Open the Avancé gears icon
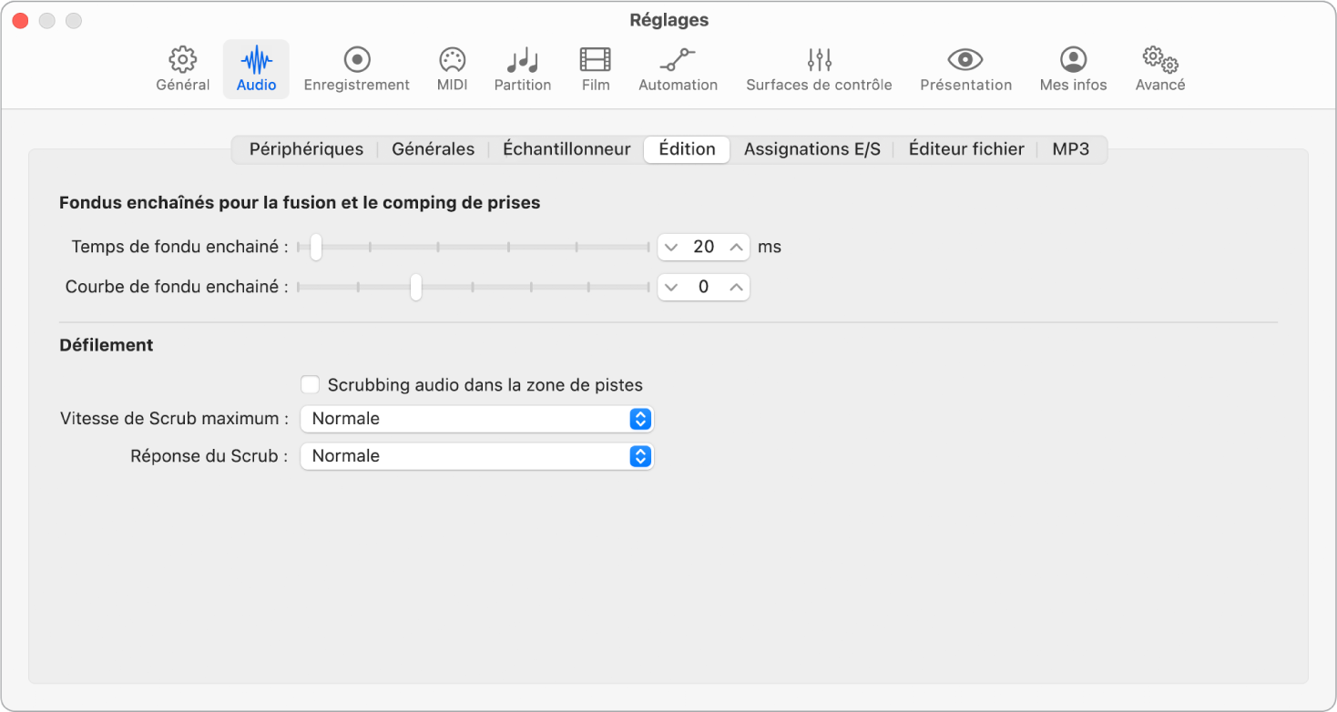Image resolution: width=1337 pixels, height=712 pixels. pos(1159,60)
